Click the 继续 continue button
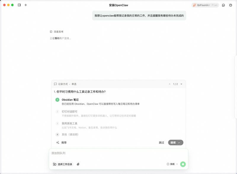This screenshot has height=174, width=237. click(176, 143)
